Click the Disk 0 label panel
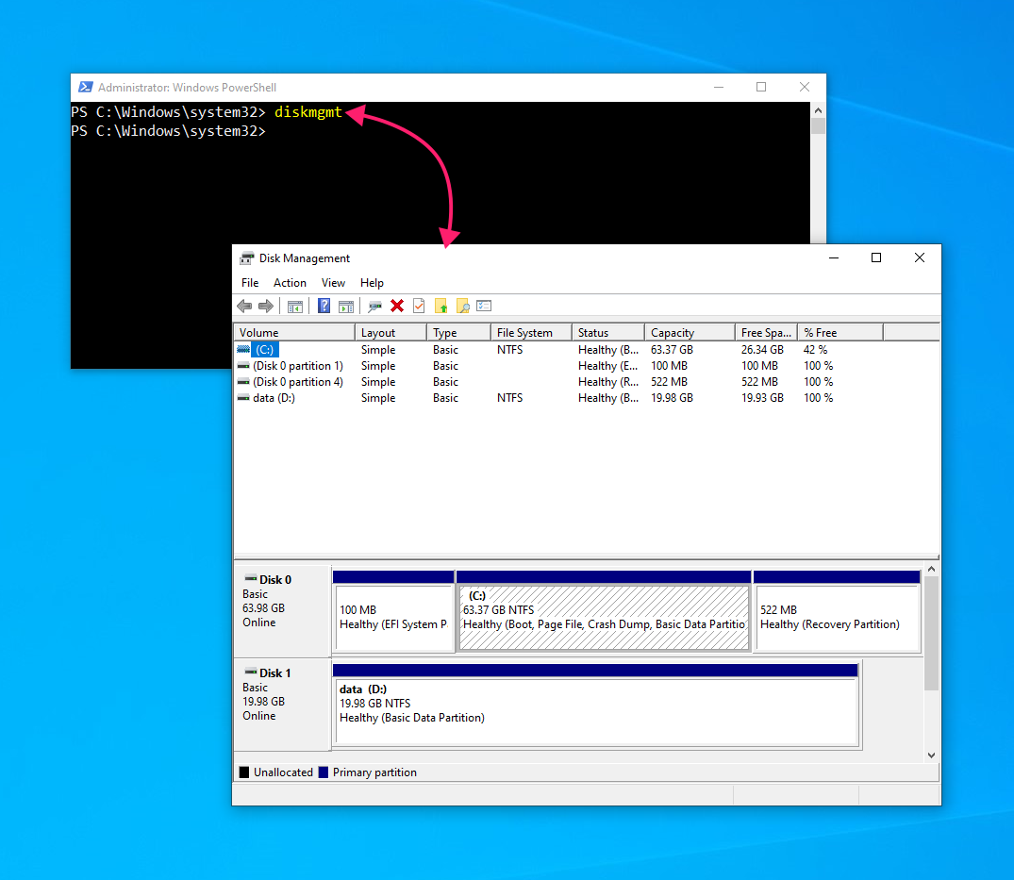1014x880 pixels. (x=283, y=611)
